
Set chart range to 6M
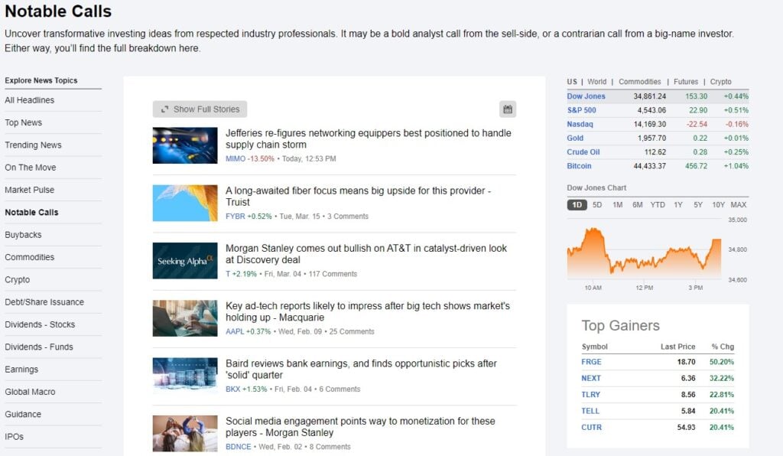(x=637, y=205)
